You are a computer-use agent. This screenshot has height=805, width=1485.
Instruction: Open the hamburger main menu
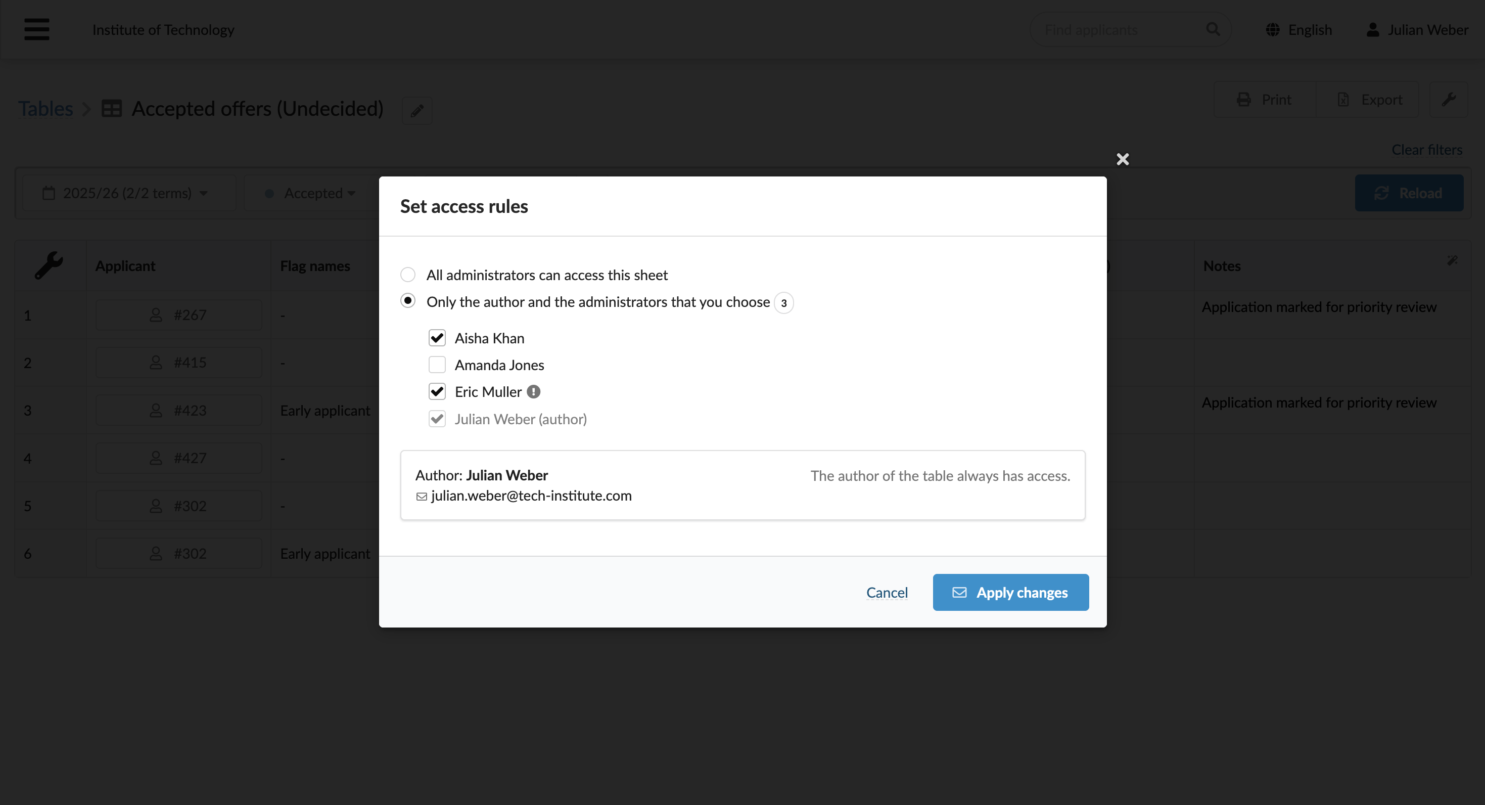36,29
